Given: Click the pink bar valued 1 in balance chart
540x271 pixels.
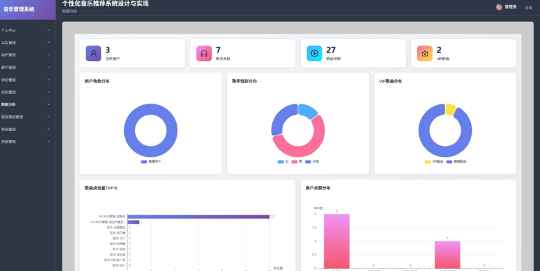Looking at the screenshot, I should 447,255.
